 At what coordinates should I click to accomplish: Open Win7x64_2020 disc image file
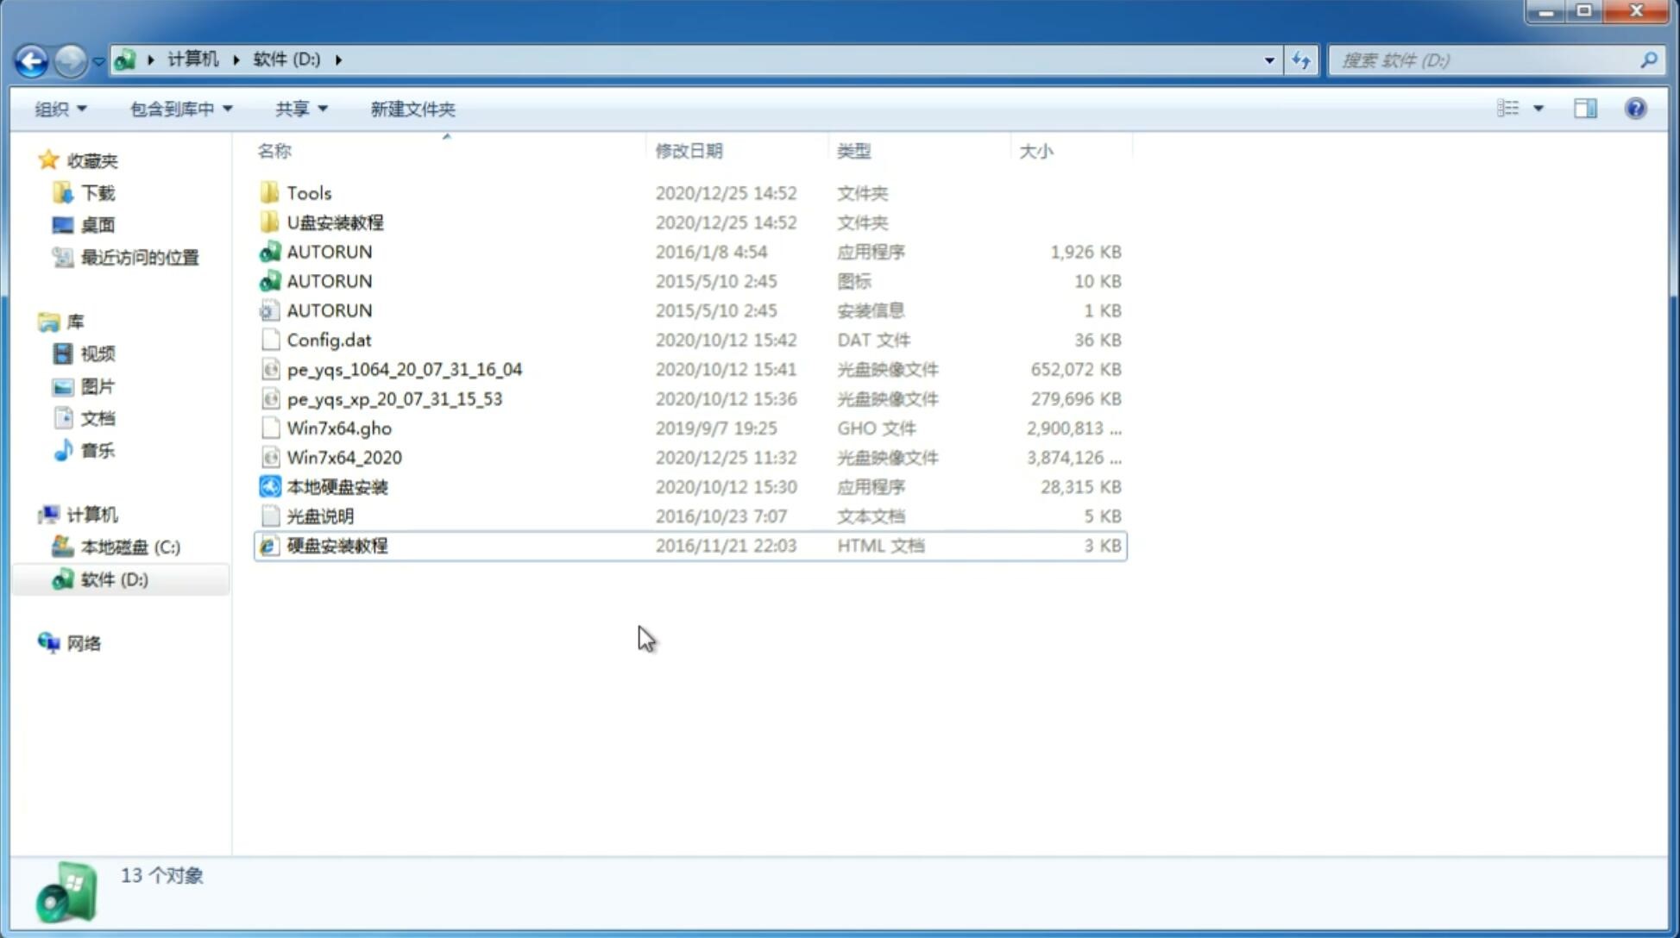(x=343, y=458)
